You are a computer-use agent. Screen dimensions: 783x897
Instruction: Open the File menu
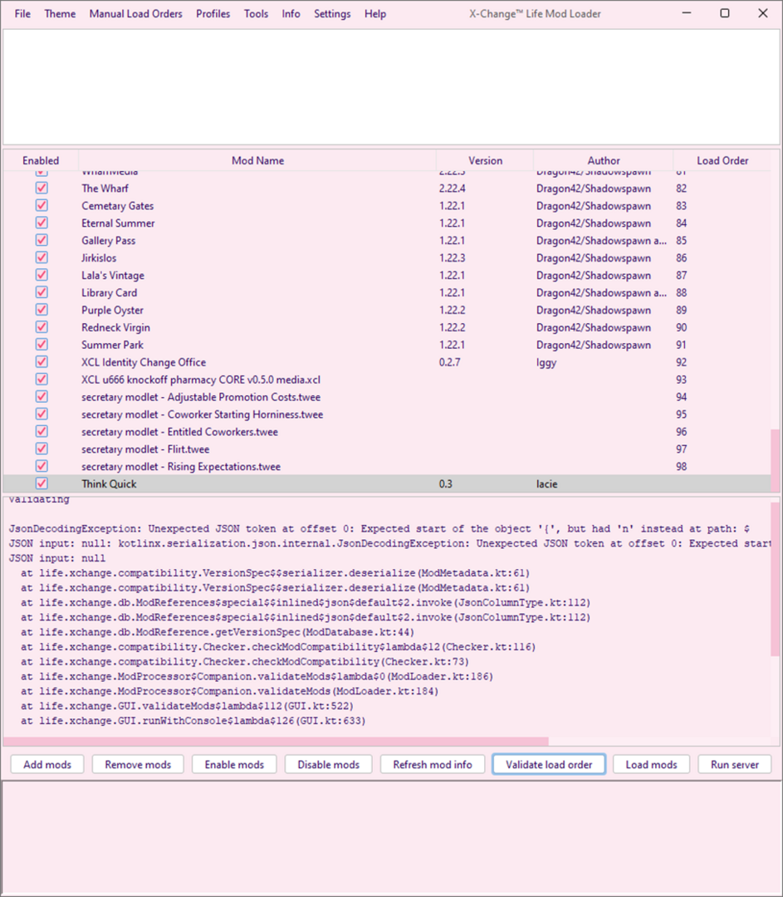click(22, 14)
